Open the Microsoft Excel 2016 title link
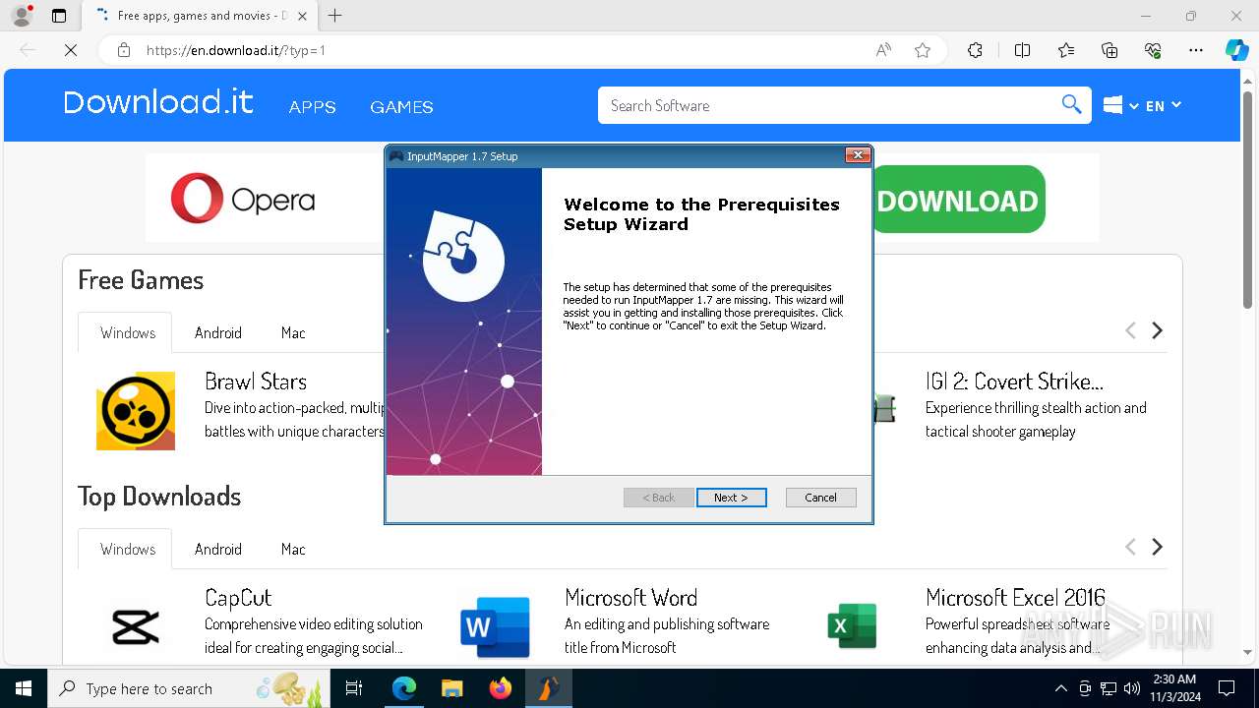 pos(1015,598)
